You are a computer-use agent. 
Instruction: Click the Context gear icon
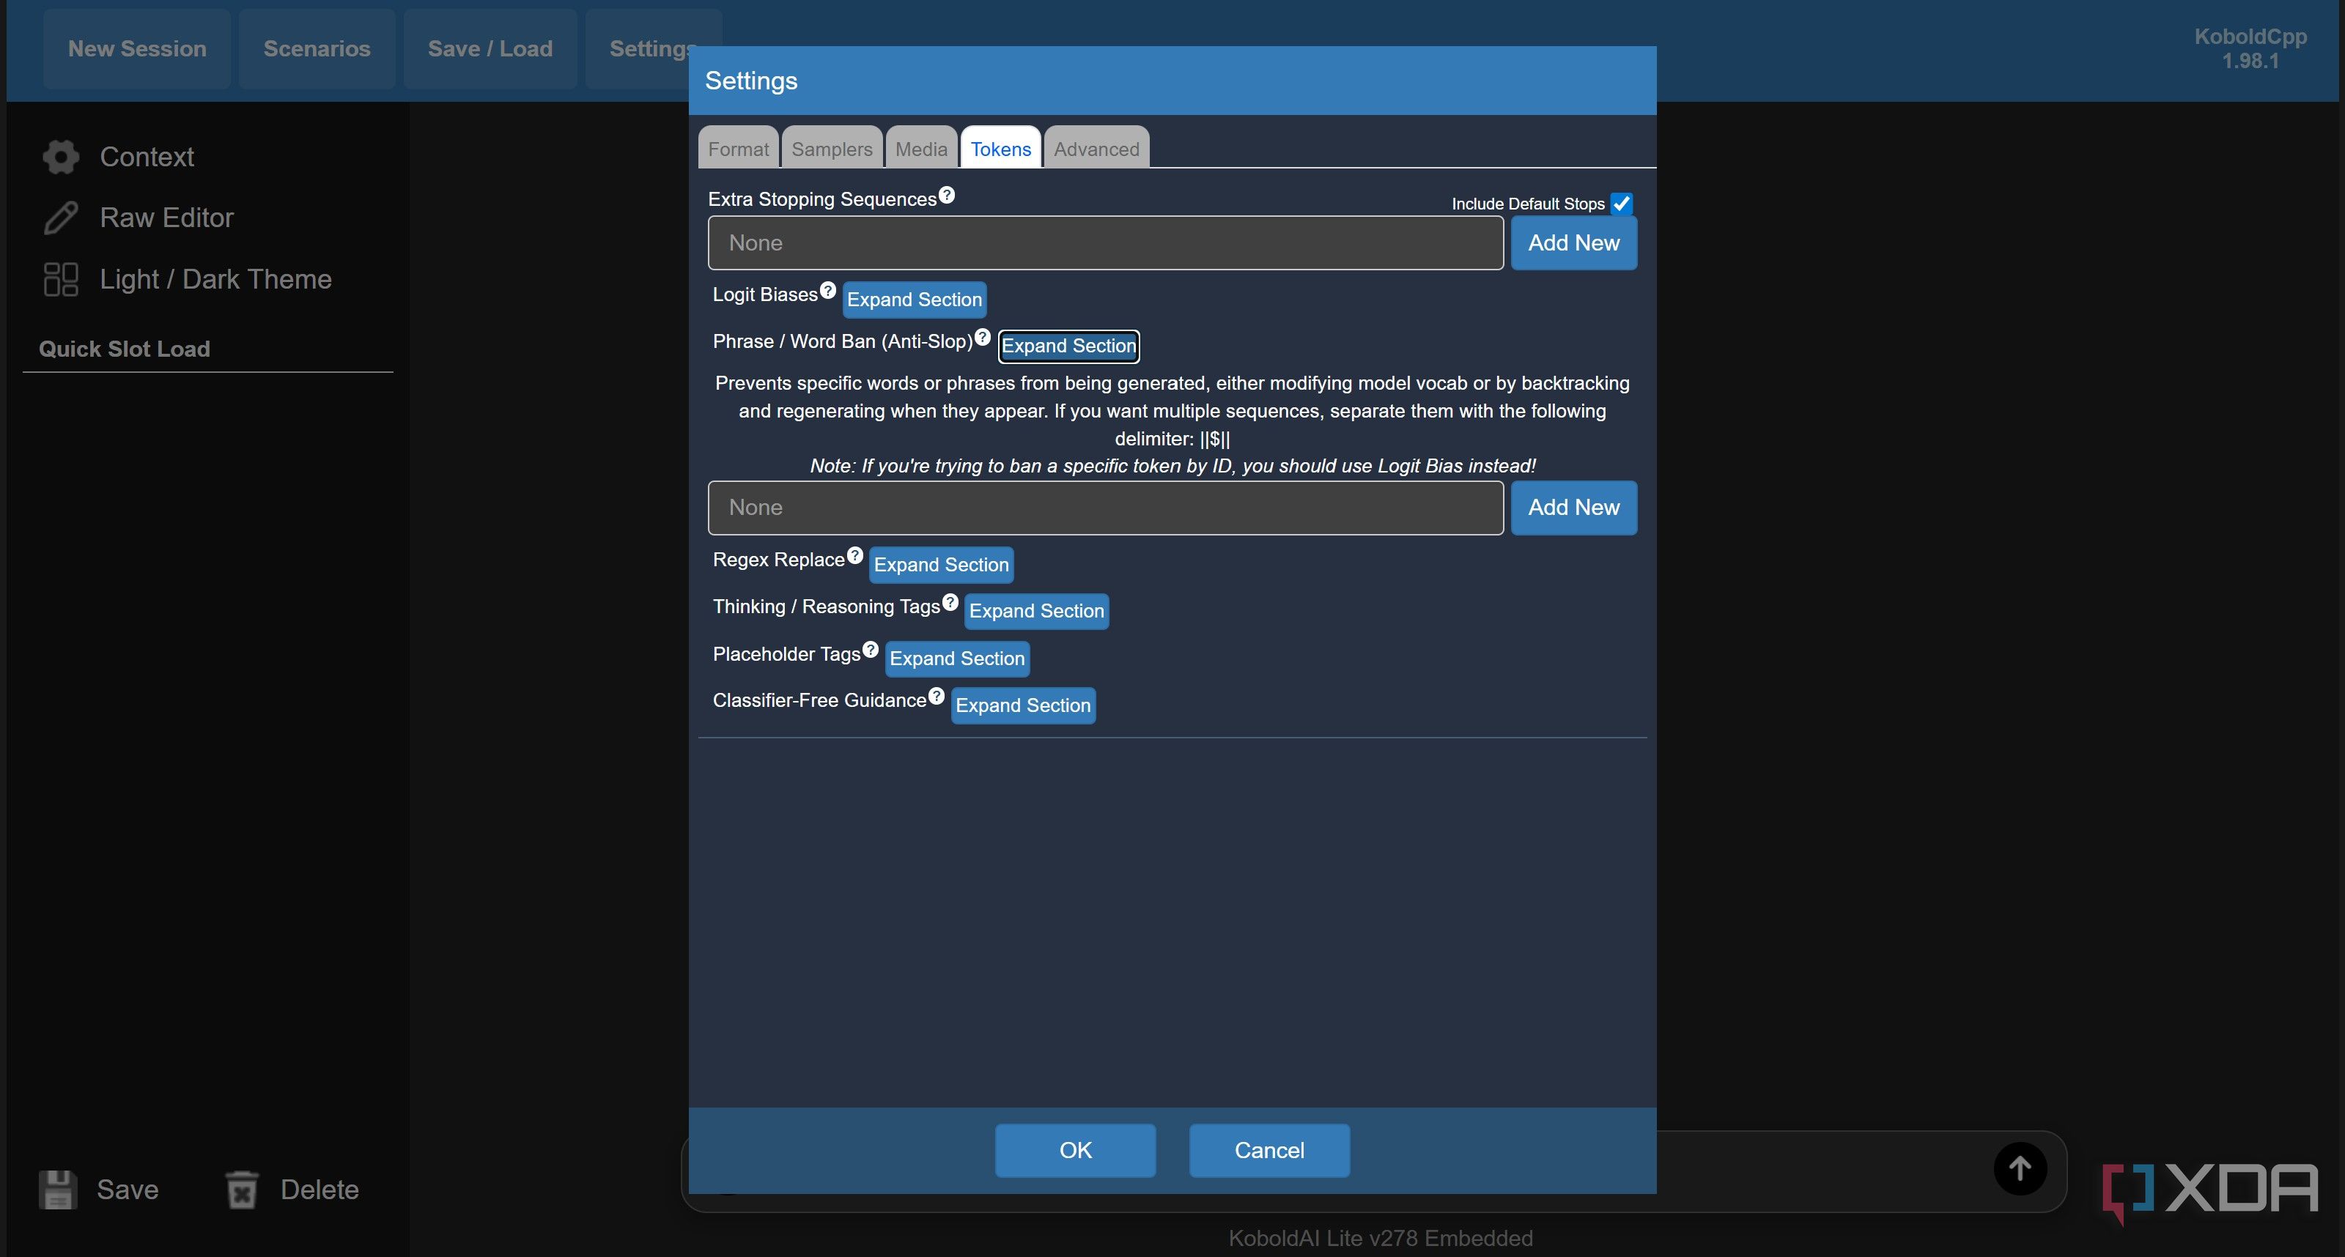tap(61, 157)
